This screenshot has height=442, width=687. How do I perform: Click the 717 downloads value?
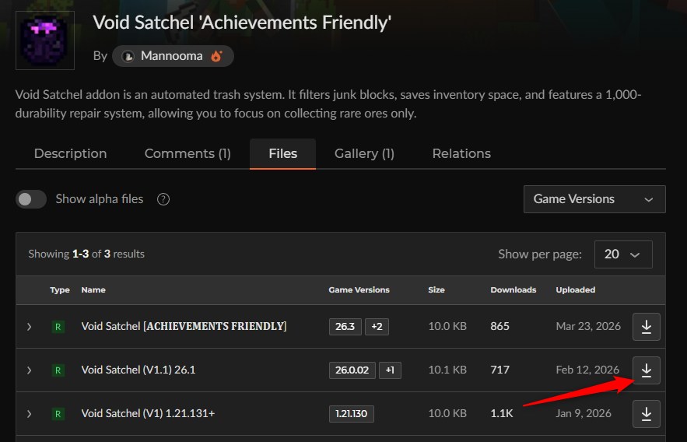point(500,370)
